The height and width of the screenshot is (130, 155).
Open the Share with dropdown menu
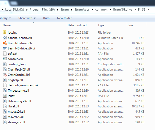point(27,18)
